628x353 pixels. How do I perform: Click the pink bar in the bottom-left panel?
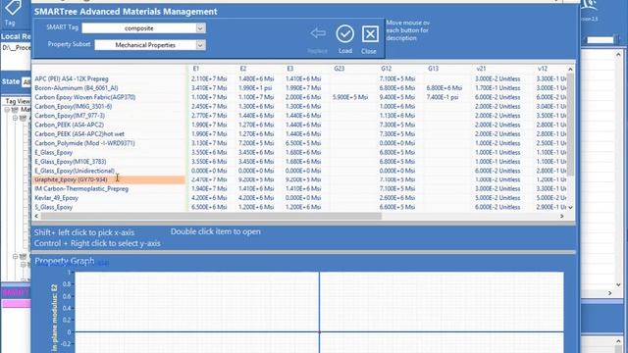pos(16,304)
